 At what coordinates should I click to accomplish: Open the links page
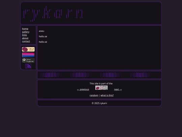25,35
